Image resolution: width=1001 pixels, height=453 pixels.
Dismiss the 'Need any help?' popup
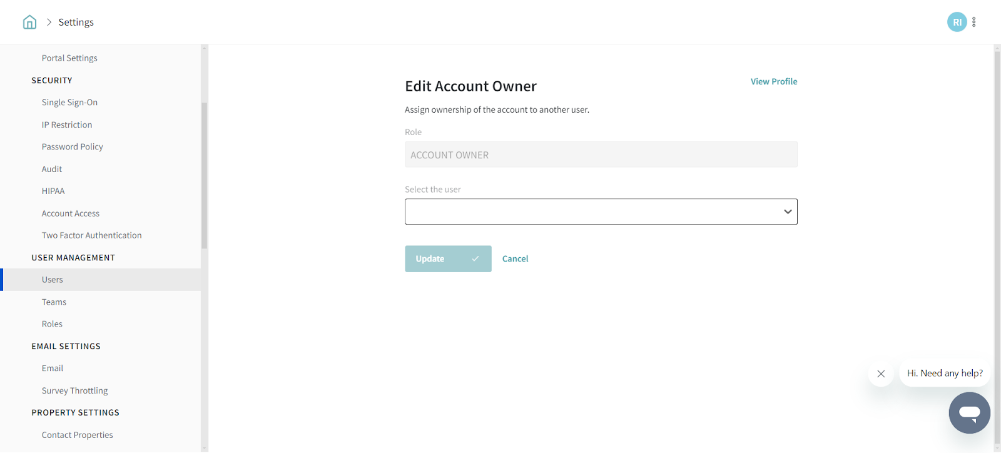pyautogui.click(x=881, y=374)
